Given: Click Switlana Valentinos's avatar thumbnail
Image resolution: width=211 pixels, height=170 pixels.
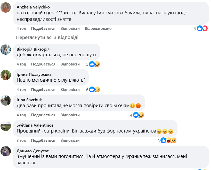Looking at the screenshot, I should (x=6, y=126).
